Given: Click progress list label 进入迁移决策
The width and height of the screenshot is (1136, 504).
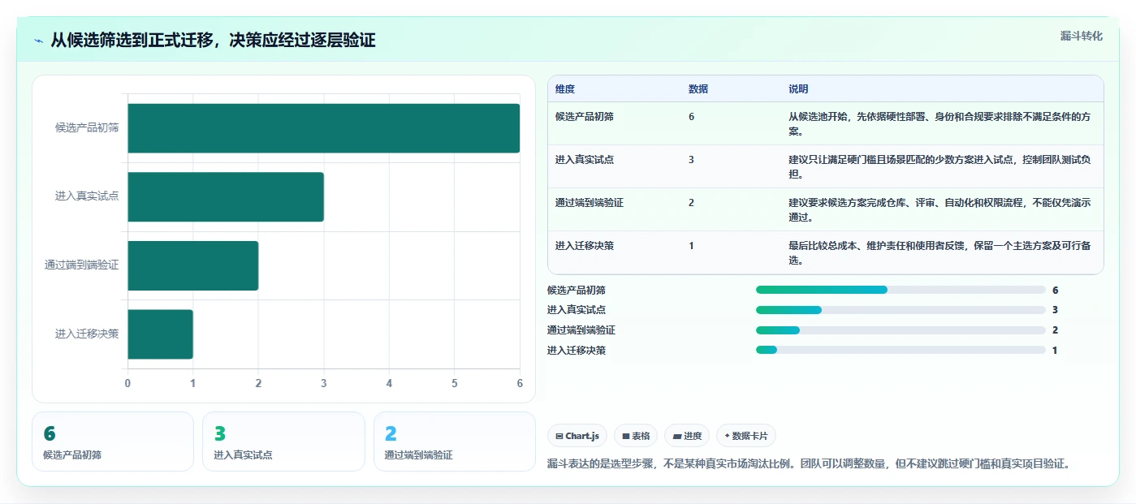Looking at the screenshot, I should (x=577, y=351).
